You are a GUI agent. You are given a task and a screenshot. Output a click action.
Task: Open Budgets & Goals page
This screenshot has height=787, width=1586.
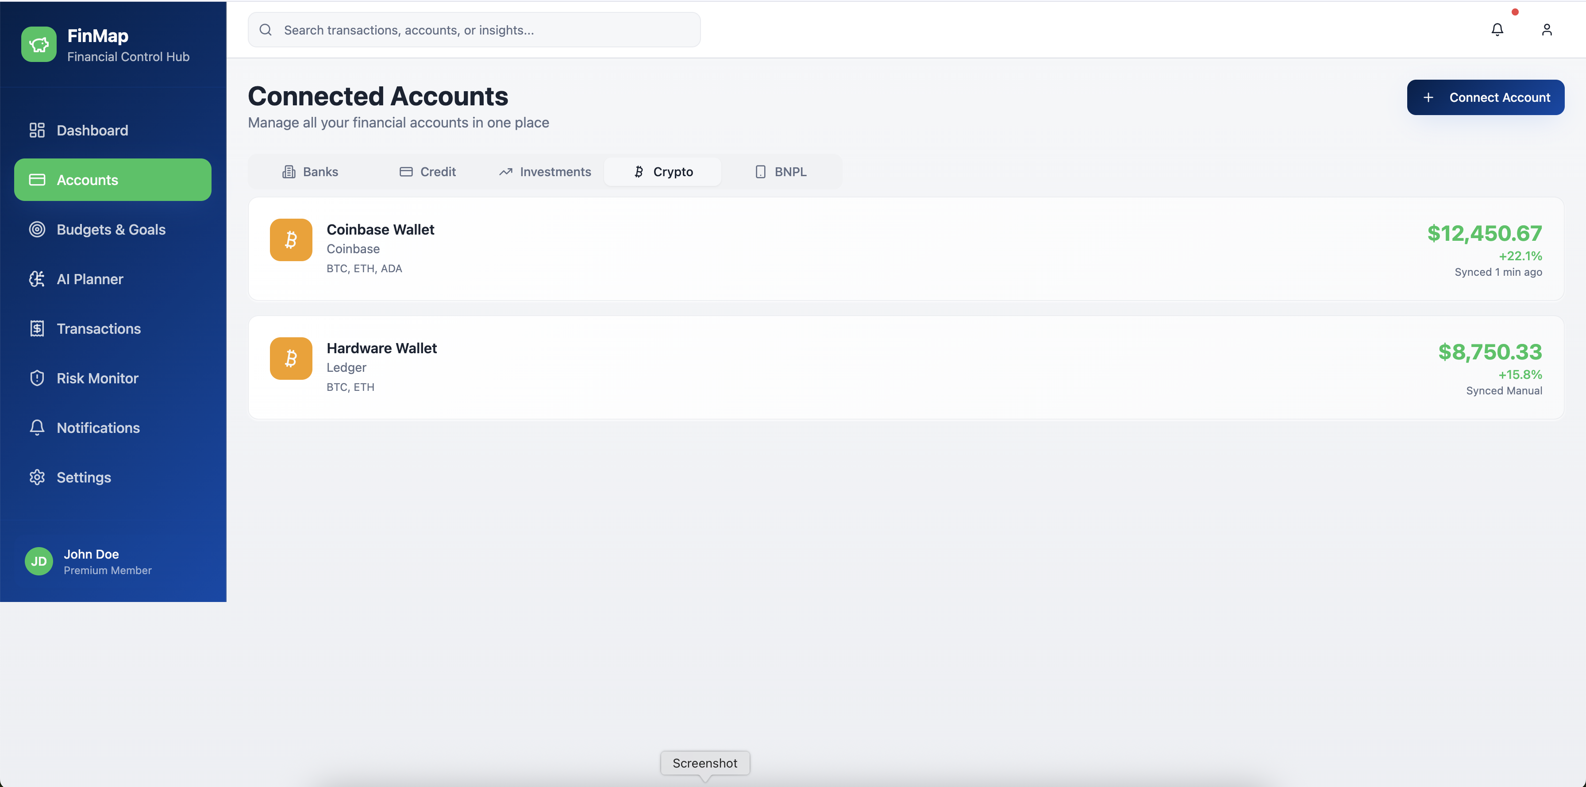[113, 229]
